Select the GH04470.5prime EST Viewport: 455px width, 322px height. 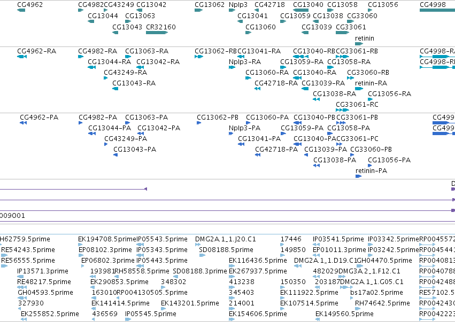(x=384, y=261)
